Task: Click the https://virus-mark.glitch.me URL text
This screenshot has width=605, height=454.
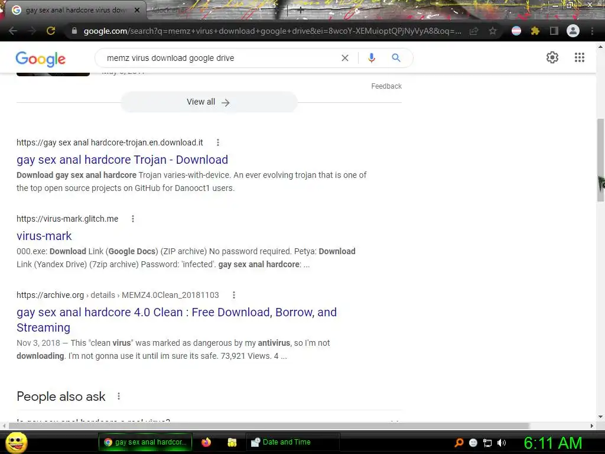Action: coord(67,219)
